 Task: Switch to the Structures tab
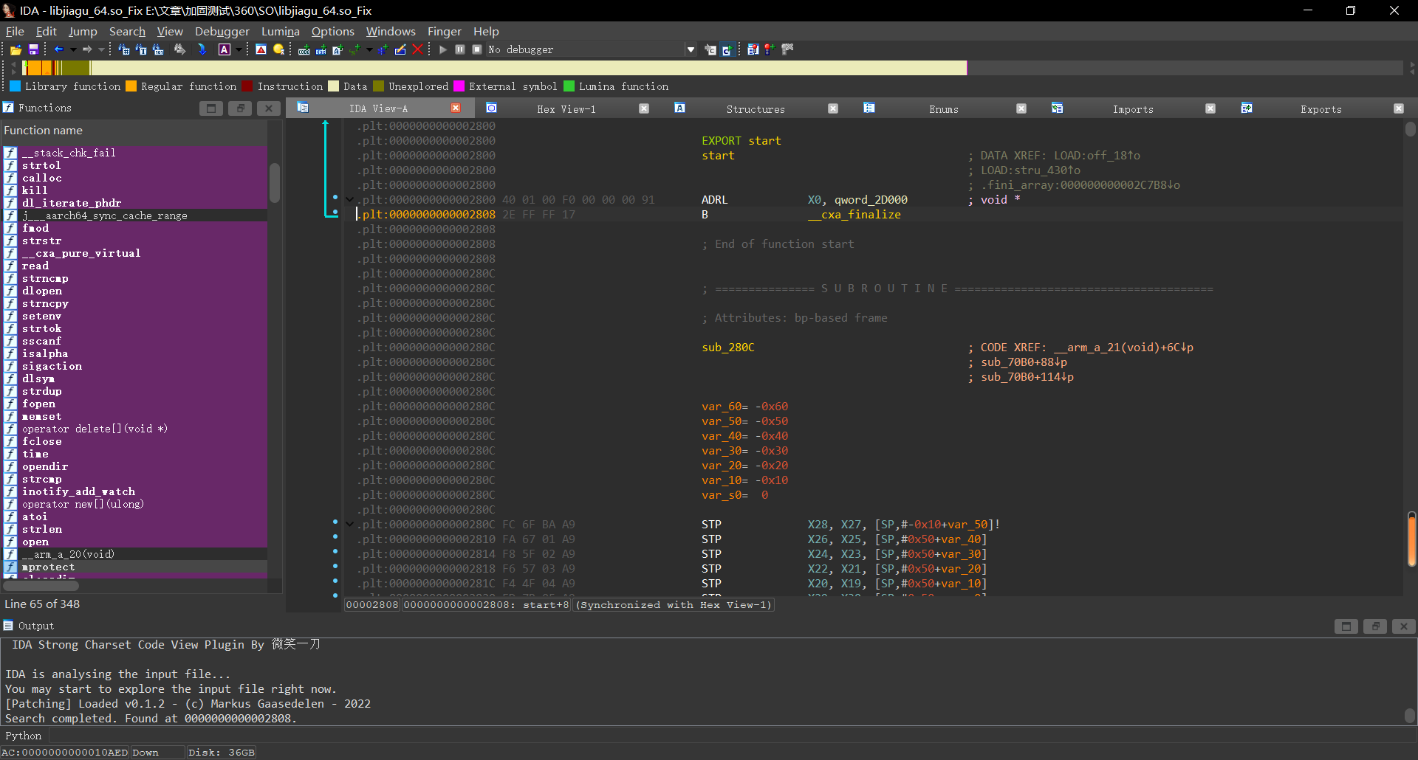756,108
